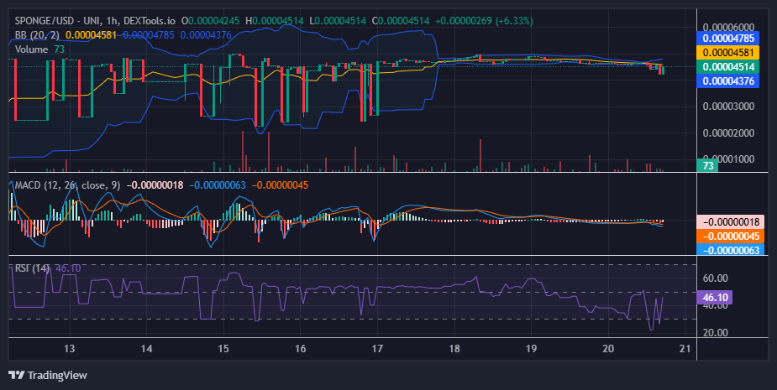Click the yellow basis price tag 0.00004581
The image size is (777, 390).
click(728, 53)
